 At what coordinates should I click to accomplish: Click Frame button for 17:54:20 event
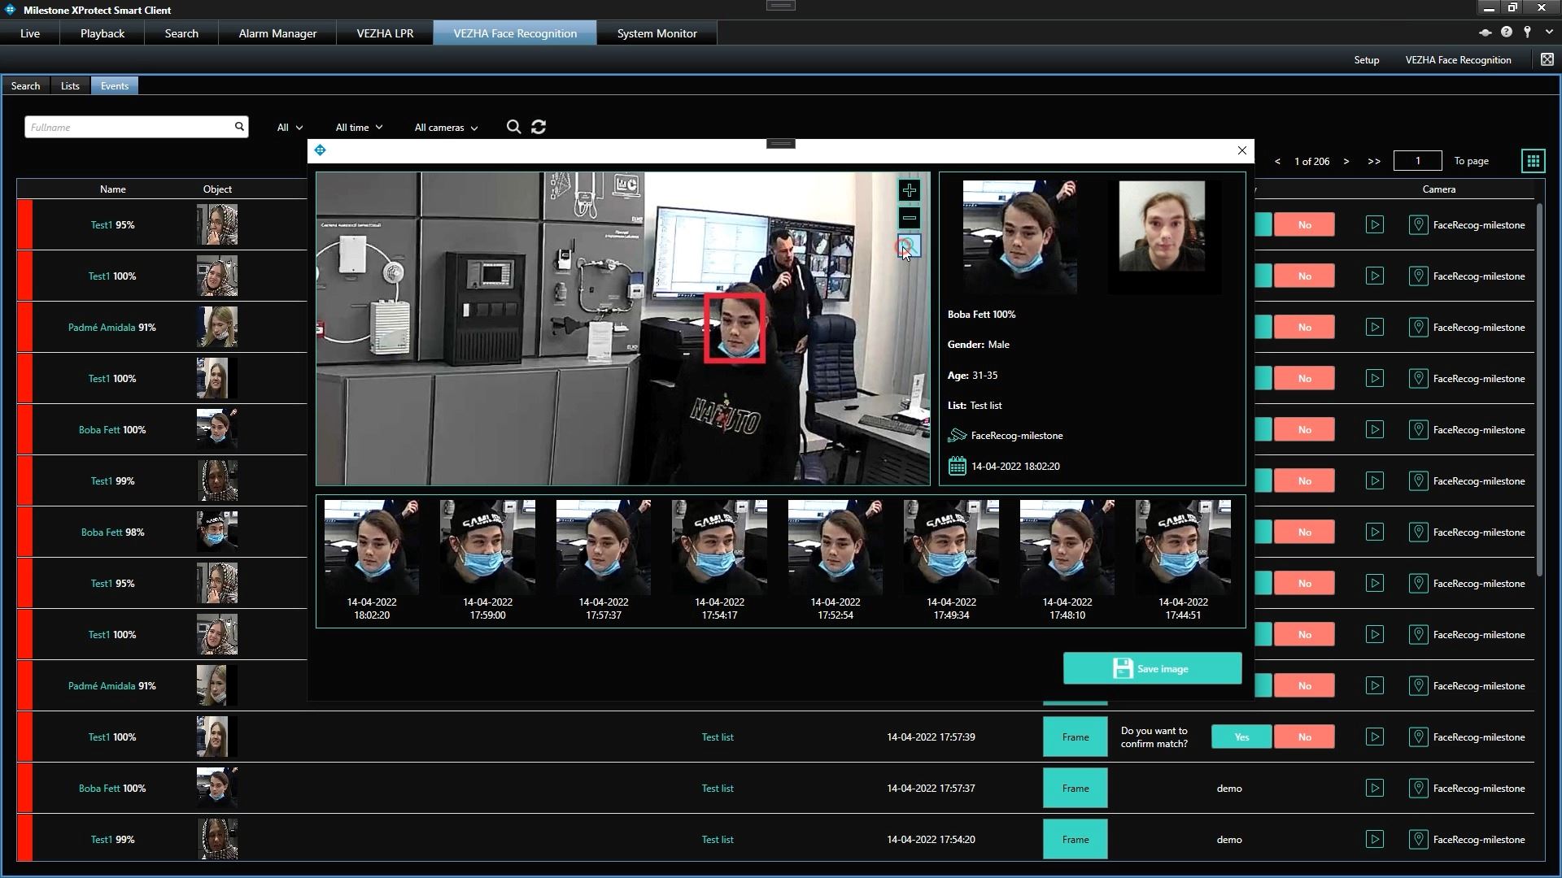tap(1075, 840)
